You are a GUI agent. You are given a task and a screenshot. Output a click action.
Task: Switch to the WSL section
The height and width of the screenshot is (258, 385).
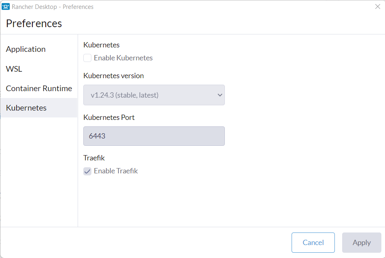click(x=14, y=69)
